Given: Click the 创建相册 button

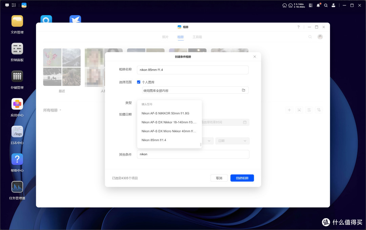Looking at the screenshot, I should (242, 178).
